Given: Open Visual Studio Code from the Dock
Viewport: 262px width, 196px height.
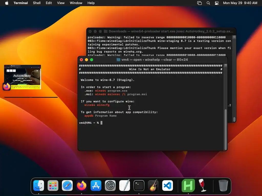Looking at the screenshot, I should coord(168,186).
